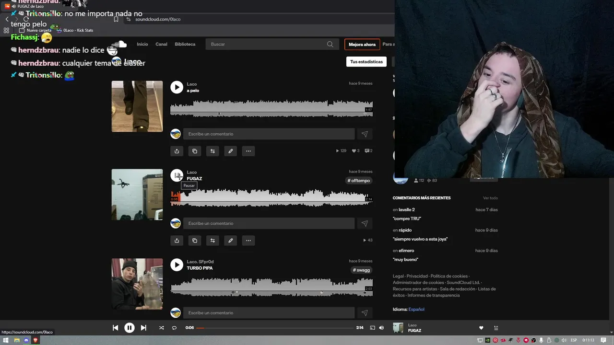Open Informes de transparencia link
614x345 pixels.
(434, 295)
